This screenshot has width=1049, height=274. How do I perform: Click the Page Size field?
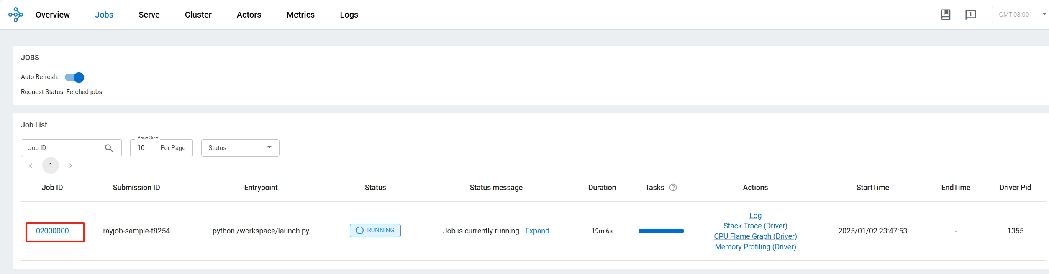point(161,148)
